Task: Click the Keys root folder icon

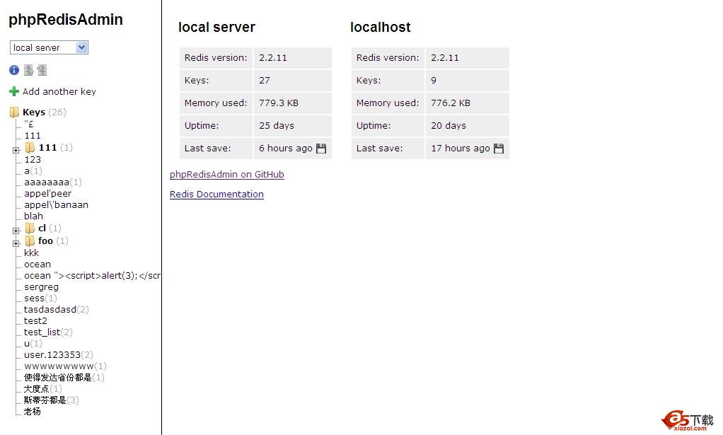Action: click(14, 112)
